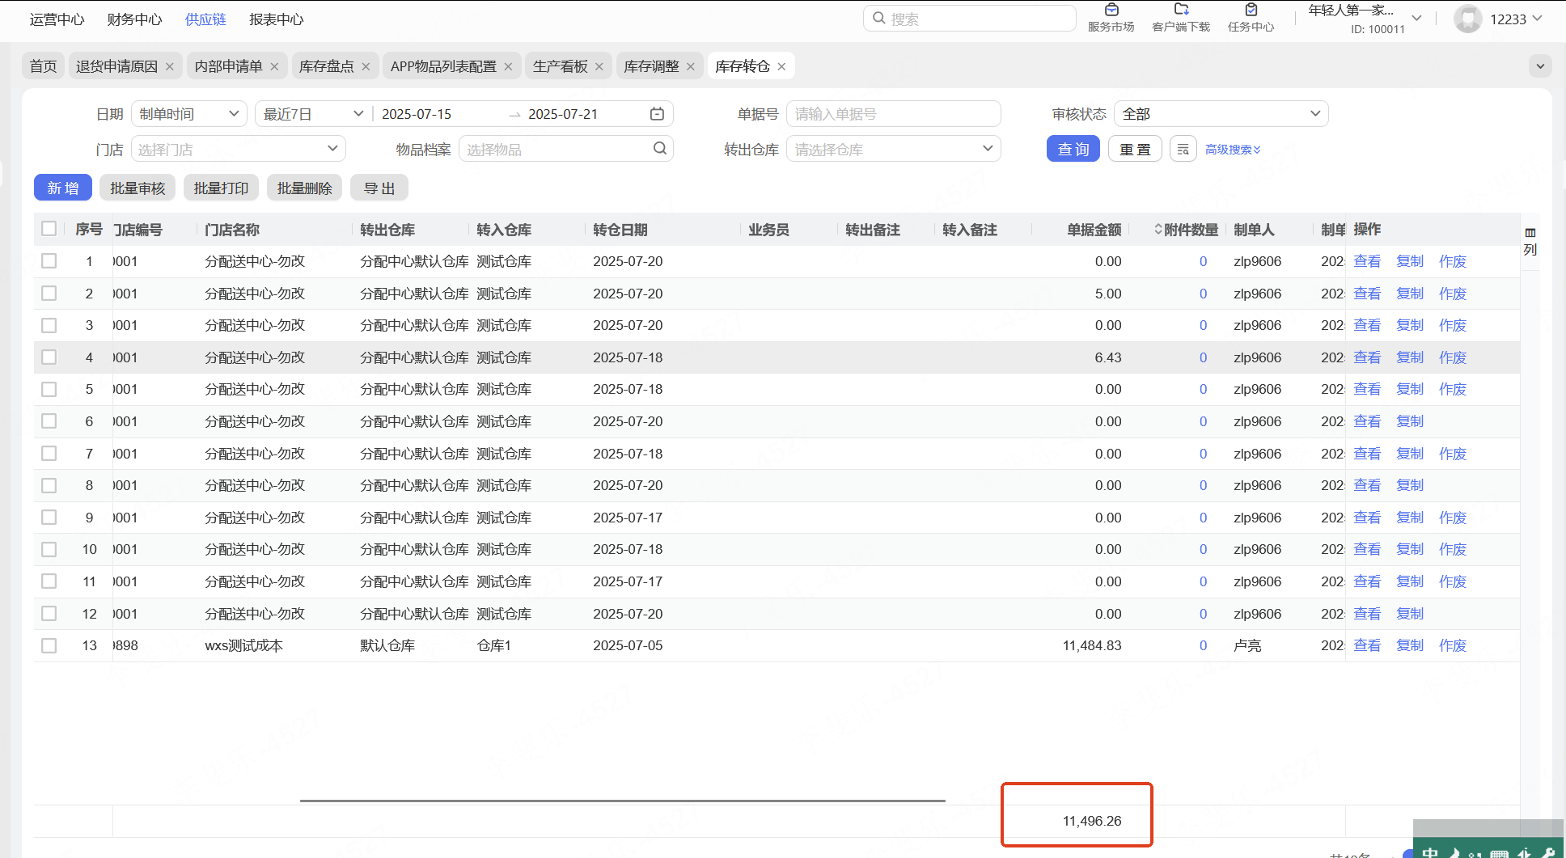Image resolution: width=1566 pixels, height=858 pixels.
Task: Close the 库存转仓 tab
Action: (x=782, y=66)
